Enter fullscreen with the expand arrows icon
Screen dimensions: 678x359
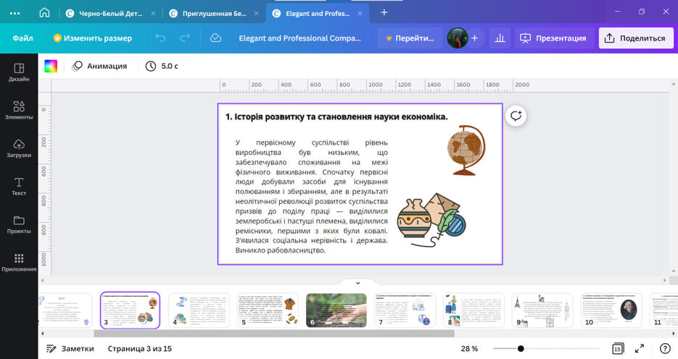pyautogui.click(x=640, y=348)
